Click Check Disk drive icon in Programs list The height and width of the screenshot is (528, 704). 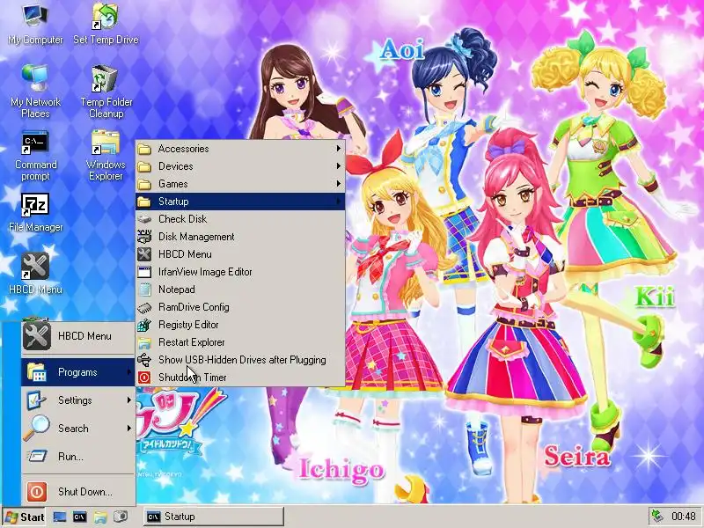[144, 218]
